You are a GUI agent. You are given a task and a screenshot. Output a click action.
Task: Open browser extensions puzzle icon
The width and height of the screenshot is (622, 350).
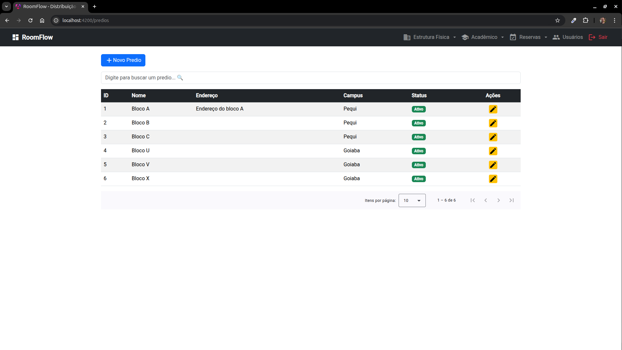click(585, 20)
